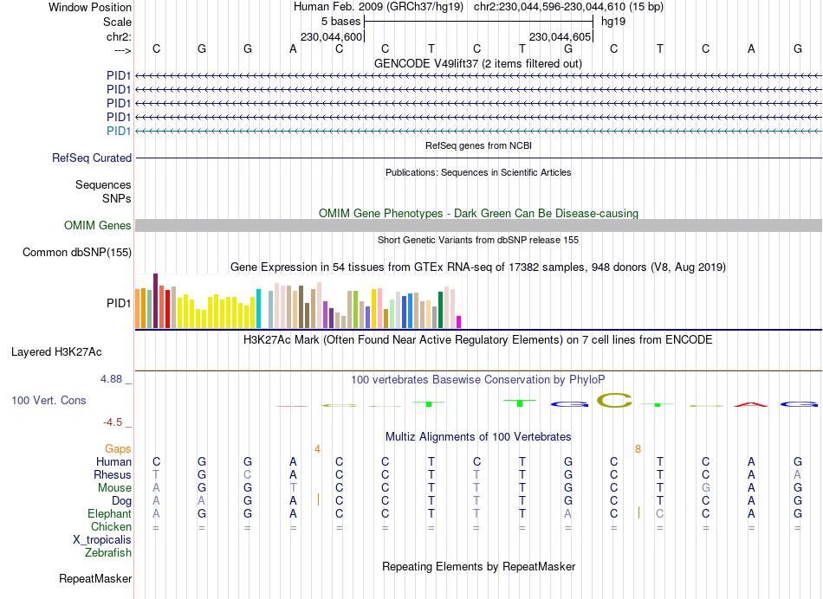Screen dimensions: 823x599
Task: Select the Dog species label
Action: tap(122, 501)
